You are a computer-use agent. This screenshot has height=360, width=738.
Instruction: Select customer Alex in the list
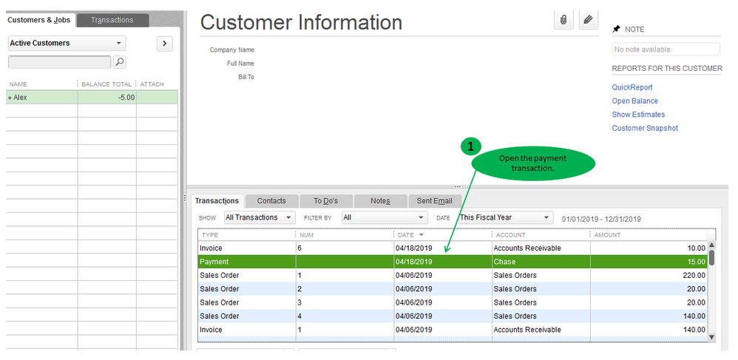[92, 98]
